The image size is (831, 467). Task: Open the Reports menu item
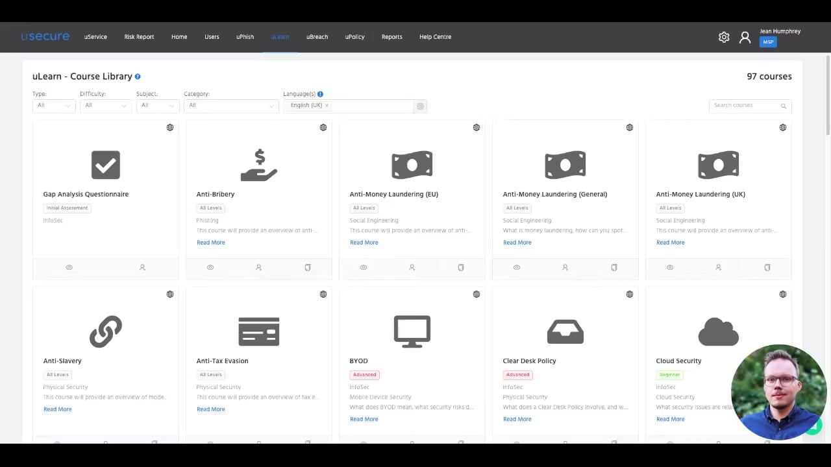point(391,37)
